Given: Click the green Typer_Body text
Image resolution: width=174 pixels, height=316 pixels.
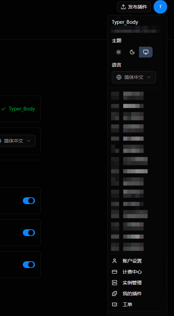Looking at the screenshot, I should point(22,109).
